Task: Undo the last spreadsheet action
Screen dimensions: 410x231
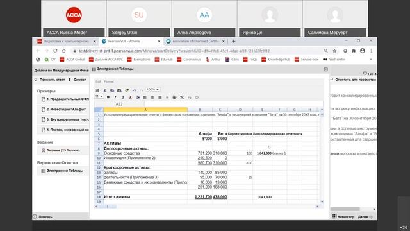Action: (134, 90)
